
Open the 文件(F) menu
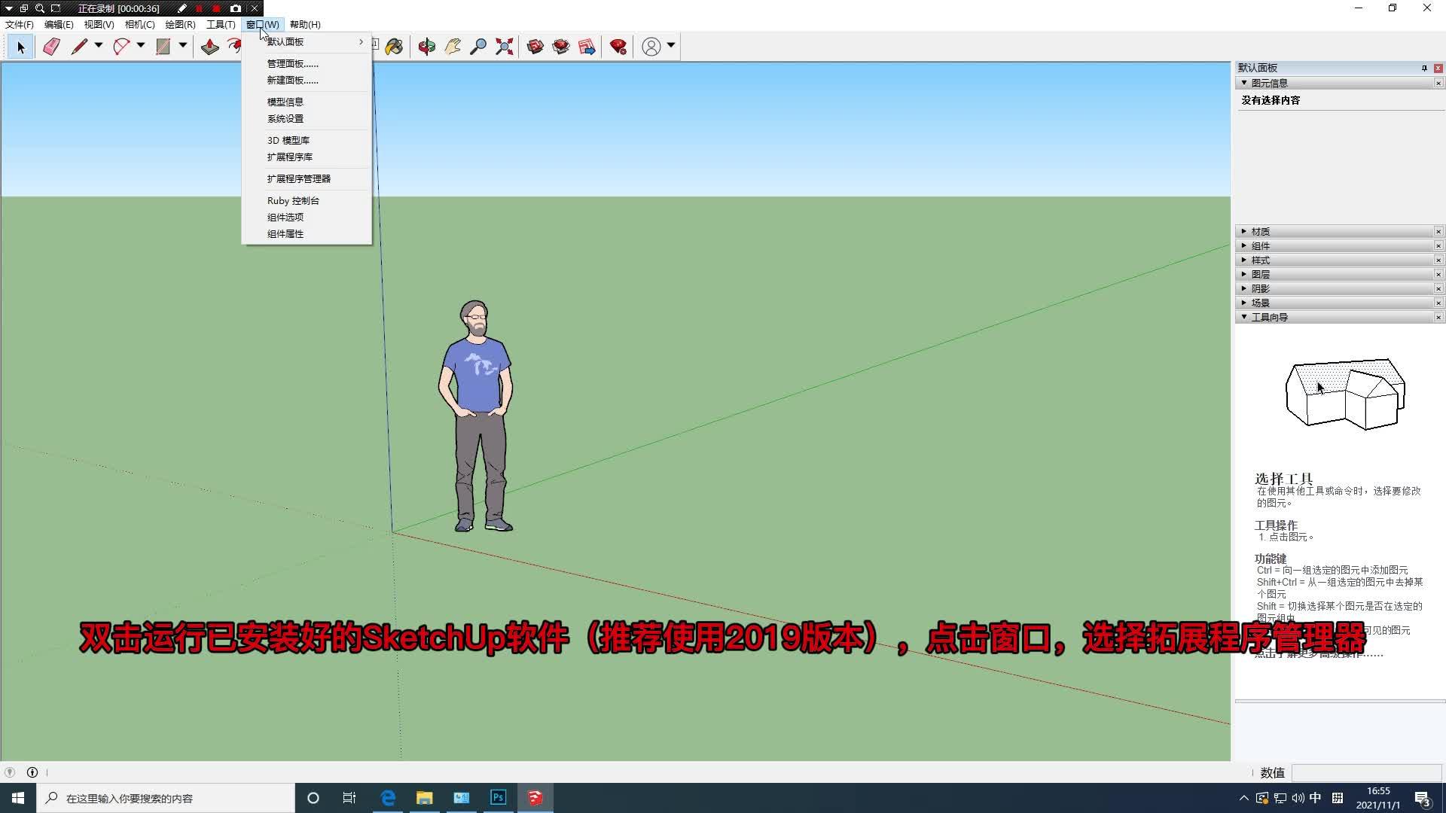[20, 25]
